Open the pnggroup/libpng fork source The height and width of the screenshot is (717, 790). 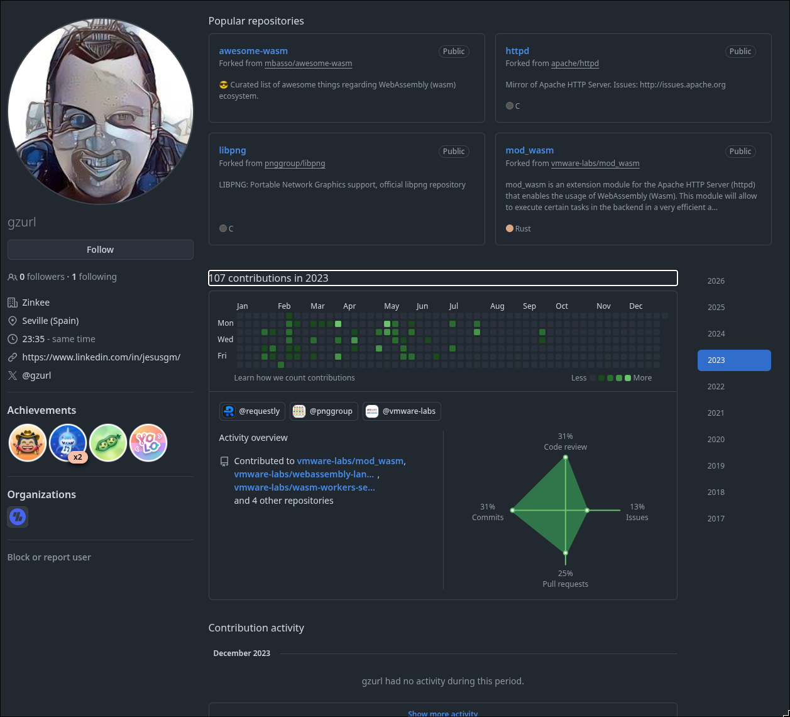click(295, 164)
